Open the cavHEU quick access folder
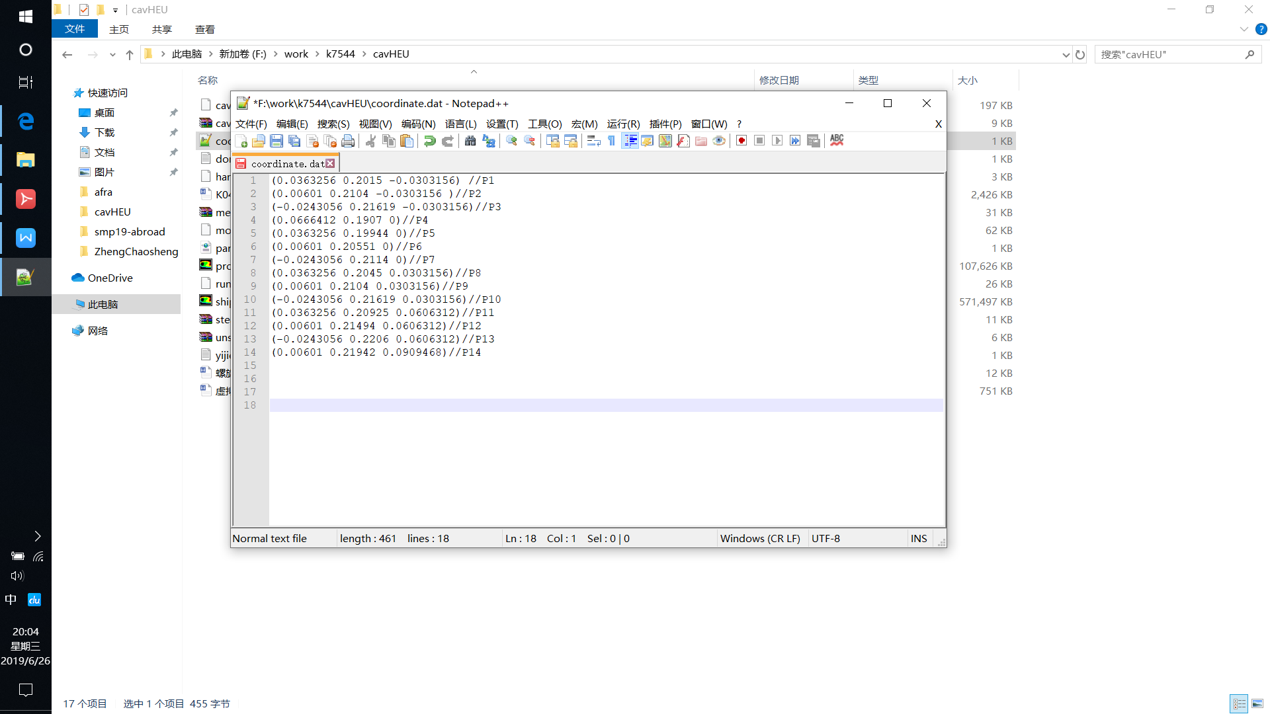 [112, 212]
